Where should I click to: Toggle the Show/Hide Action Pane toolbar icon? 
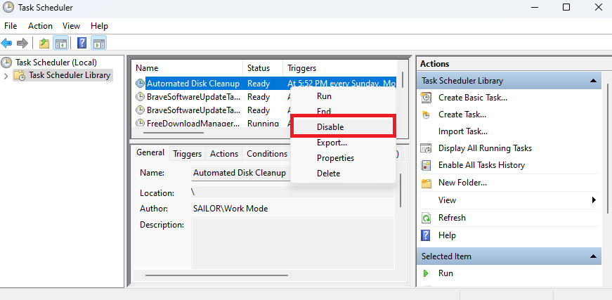(x=99, y=43)
